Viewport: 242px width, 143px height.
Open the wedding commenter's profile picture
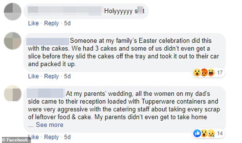[x=13, y=93]
